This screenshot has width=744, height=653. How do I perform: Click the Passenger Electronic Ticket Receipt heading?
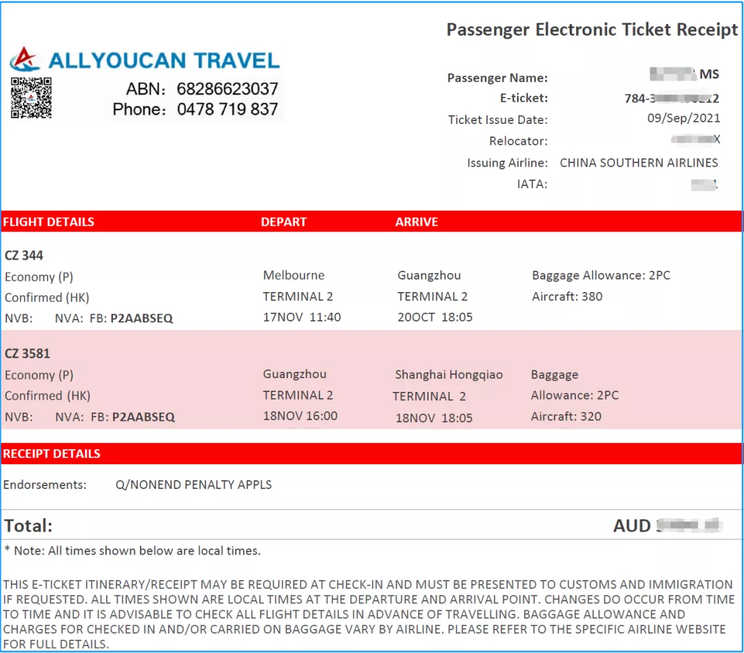(x=592, y=30)
